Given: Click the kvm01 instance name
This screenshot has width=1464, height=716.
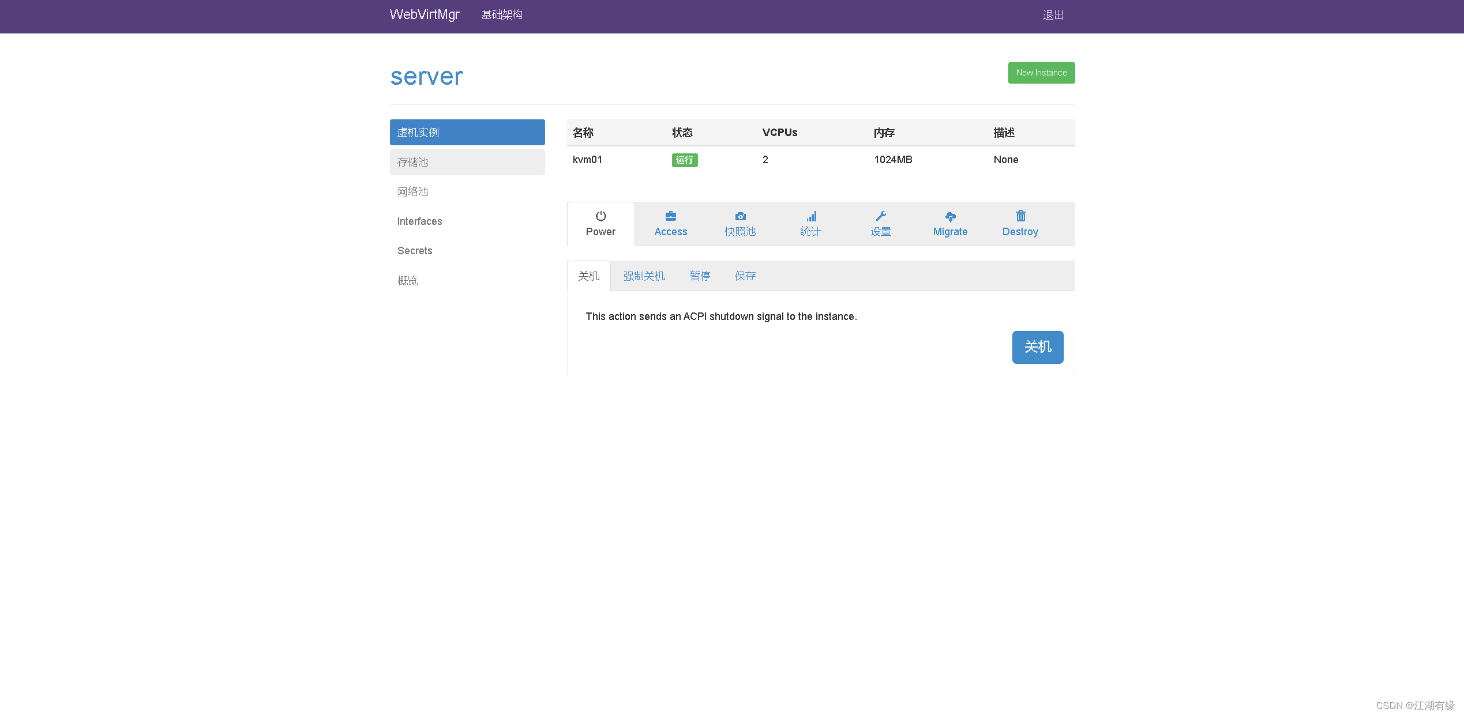Looking at the screenshot, I should [x=587, y=160].
